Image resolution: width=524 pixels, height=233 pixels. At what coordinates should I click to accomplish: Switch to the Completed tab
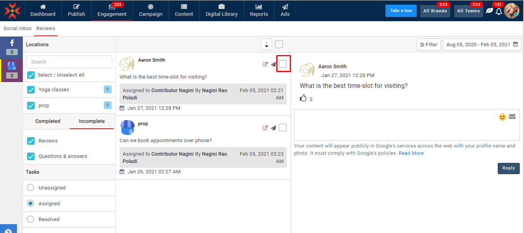coord(48,121)
